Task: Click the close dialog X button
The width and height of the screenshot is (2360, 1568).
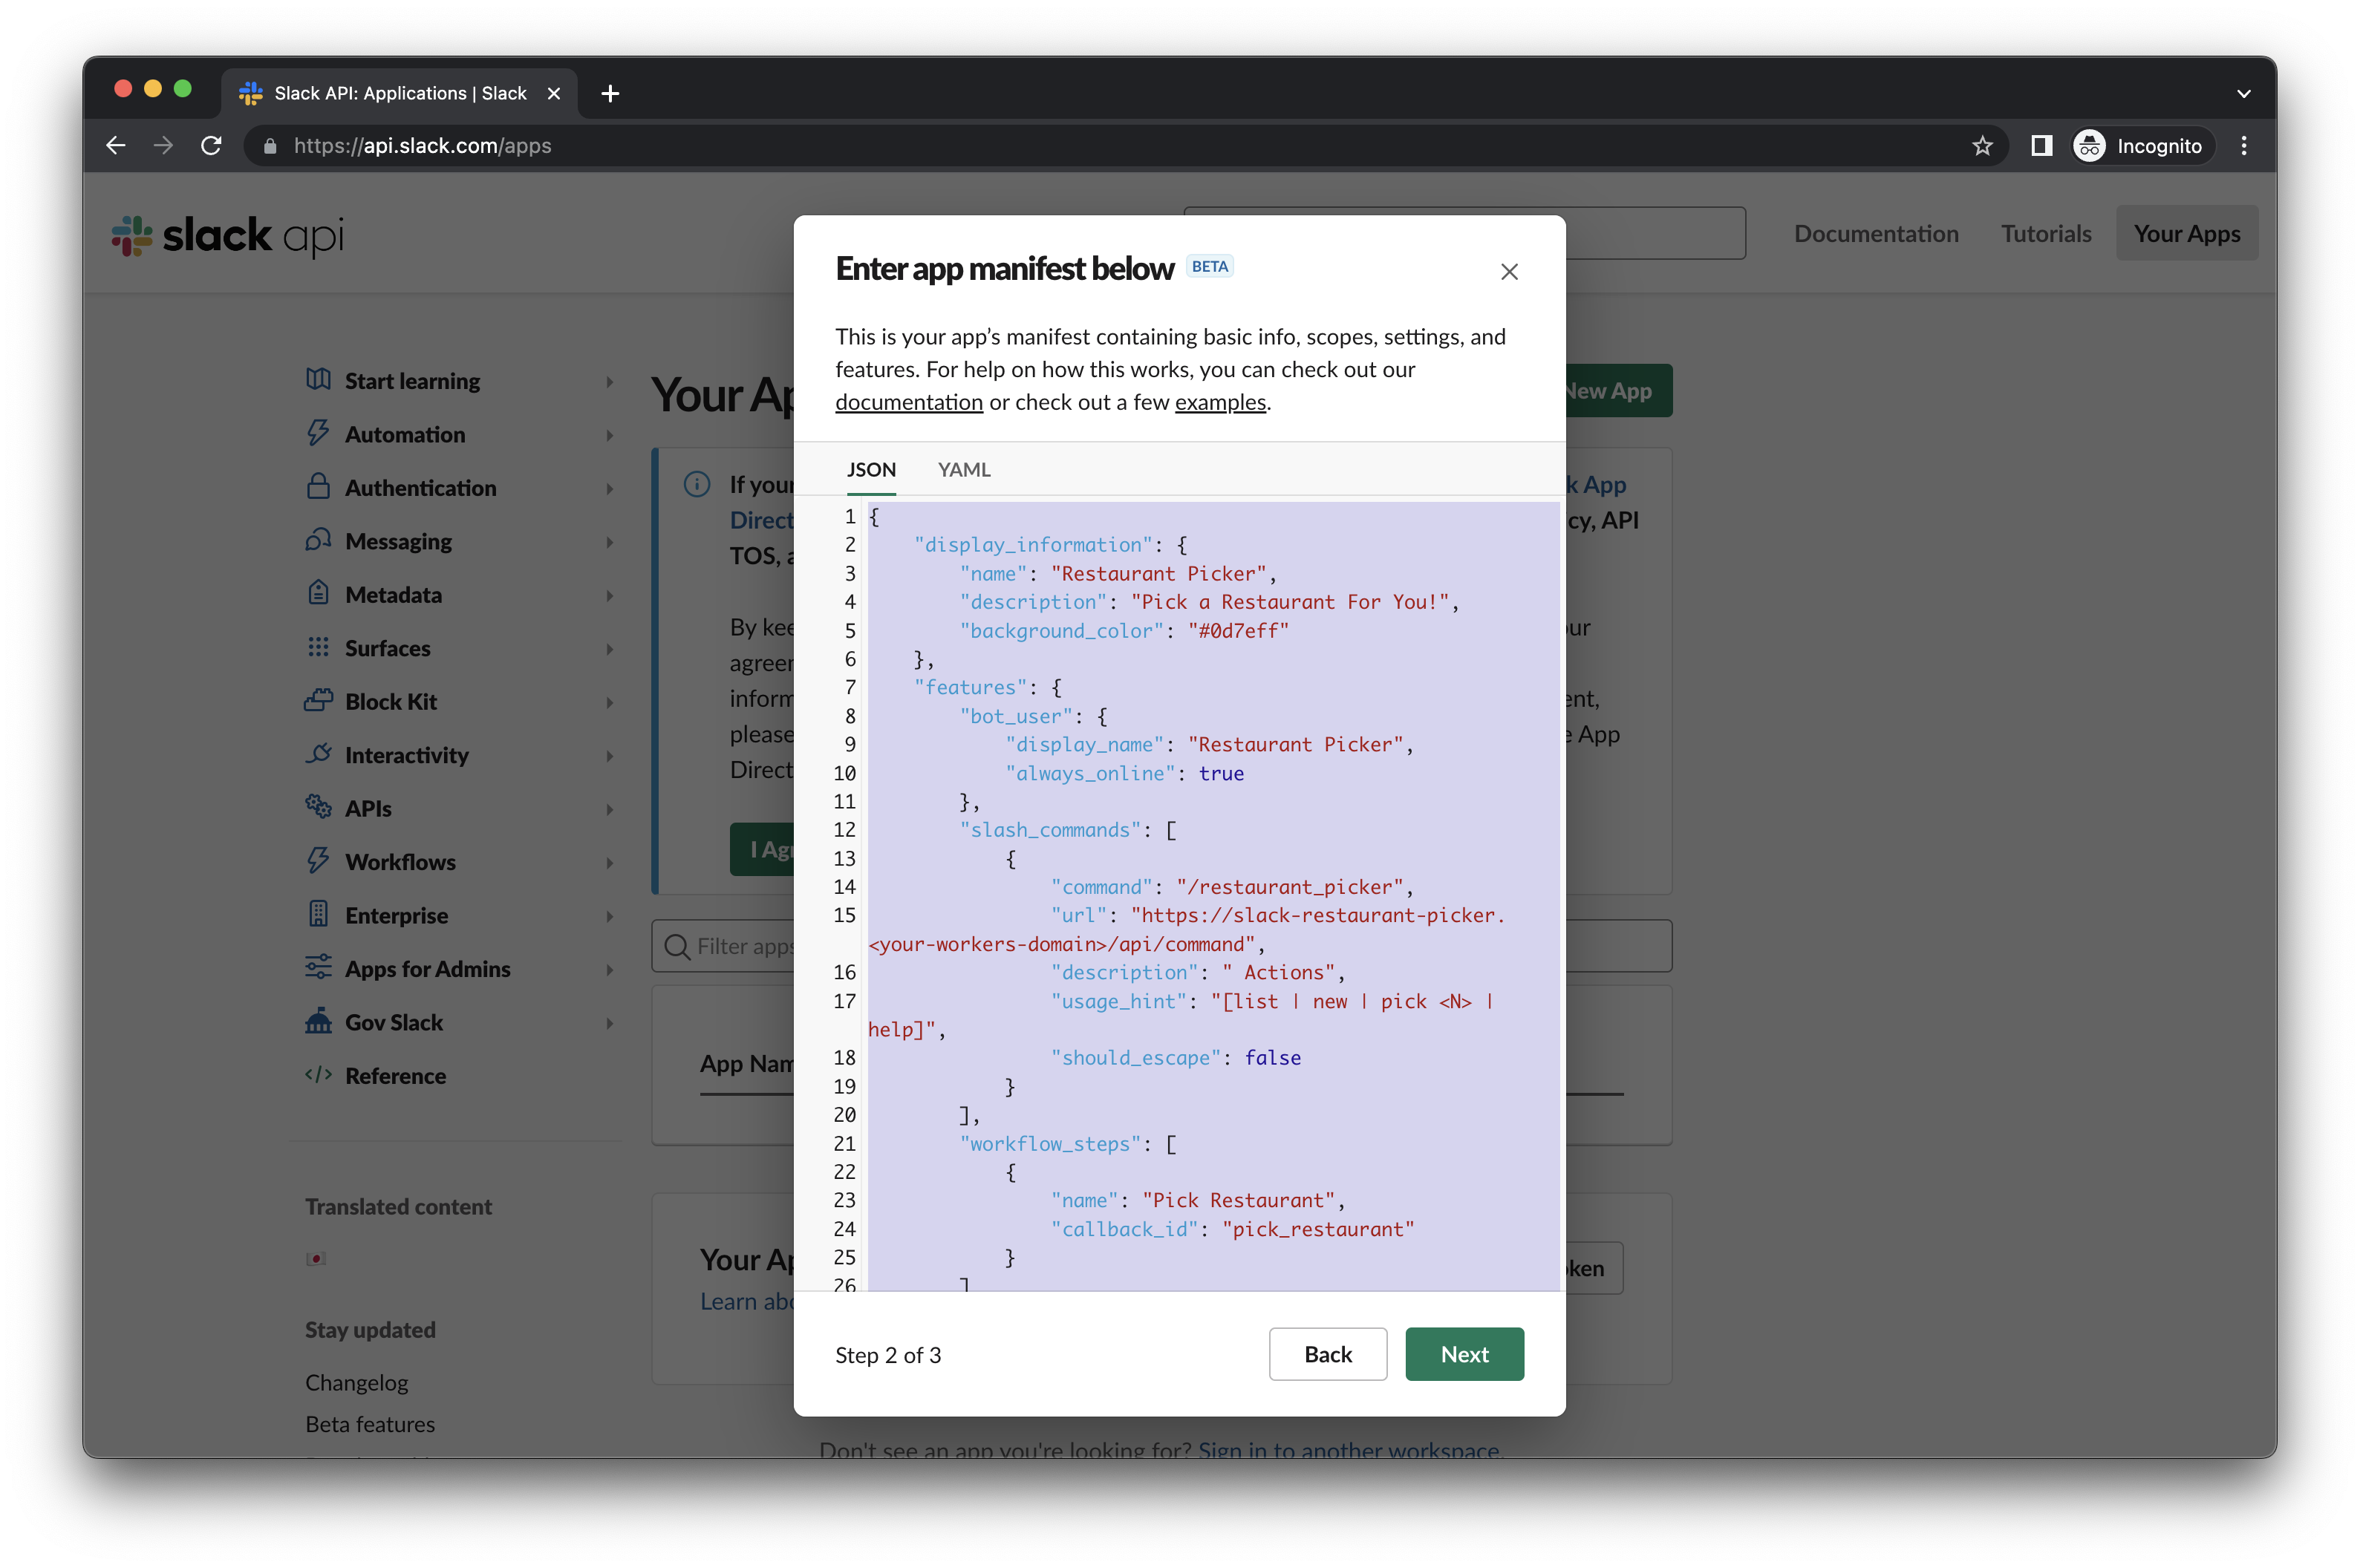Action: [x=1509, y=271]
